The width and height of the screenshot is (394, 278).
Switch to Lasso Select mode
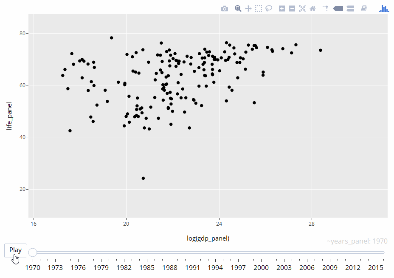pos(269,8)
